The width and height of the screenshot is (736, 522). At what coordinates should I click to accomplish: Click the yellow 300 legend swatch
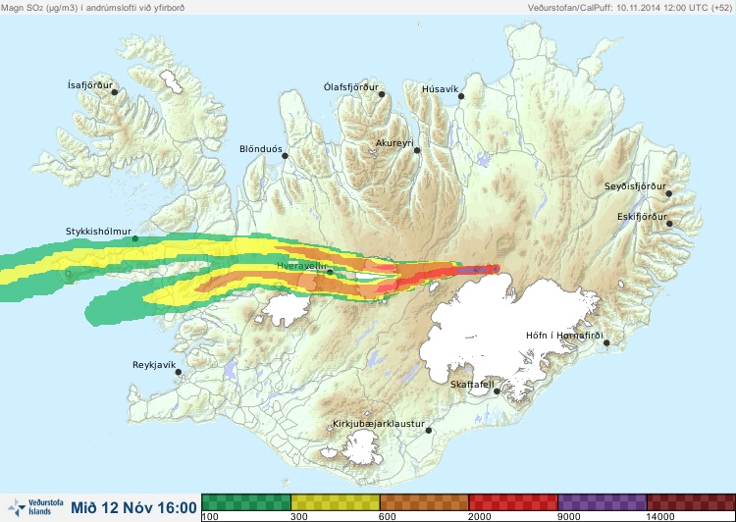pos(336,502)
